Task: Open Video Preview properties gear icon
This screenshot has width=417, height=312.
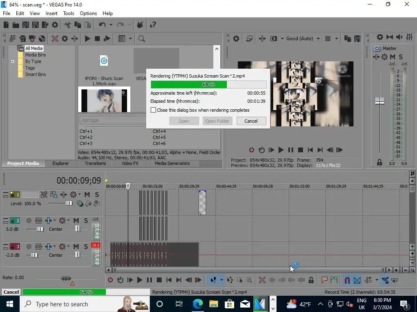Action: (x=236, y=39)
